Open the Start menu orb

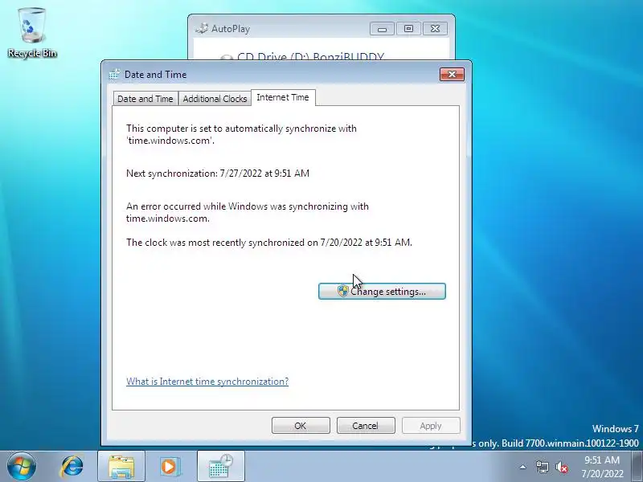coord(22,467)
